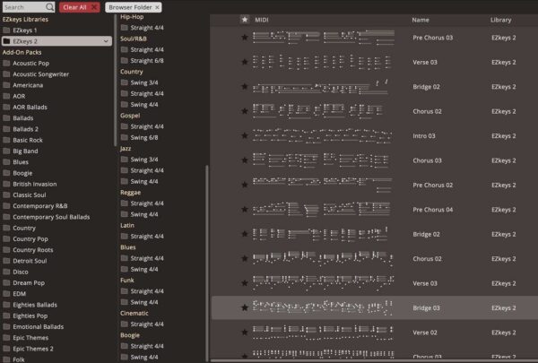Favorite the Verse 02 star

click(244, 333)
